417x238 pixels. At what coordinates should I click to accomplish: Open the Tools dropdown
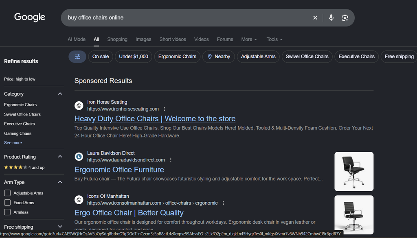click(x=274, y=39)
